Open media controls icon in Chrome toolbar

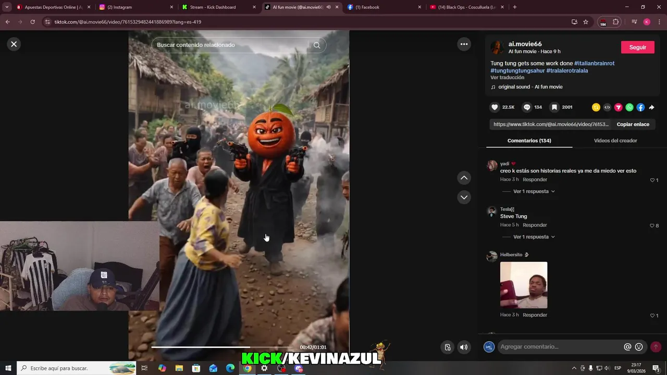point(634,22)
